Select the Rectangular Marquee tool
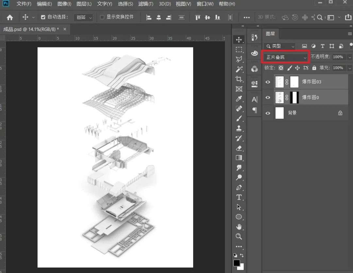This screenshot has width=353, height=273. [x=239, y=50]
